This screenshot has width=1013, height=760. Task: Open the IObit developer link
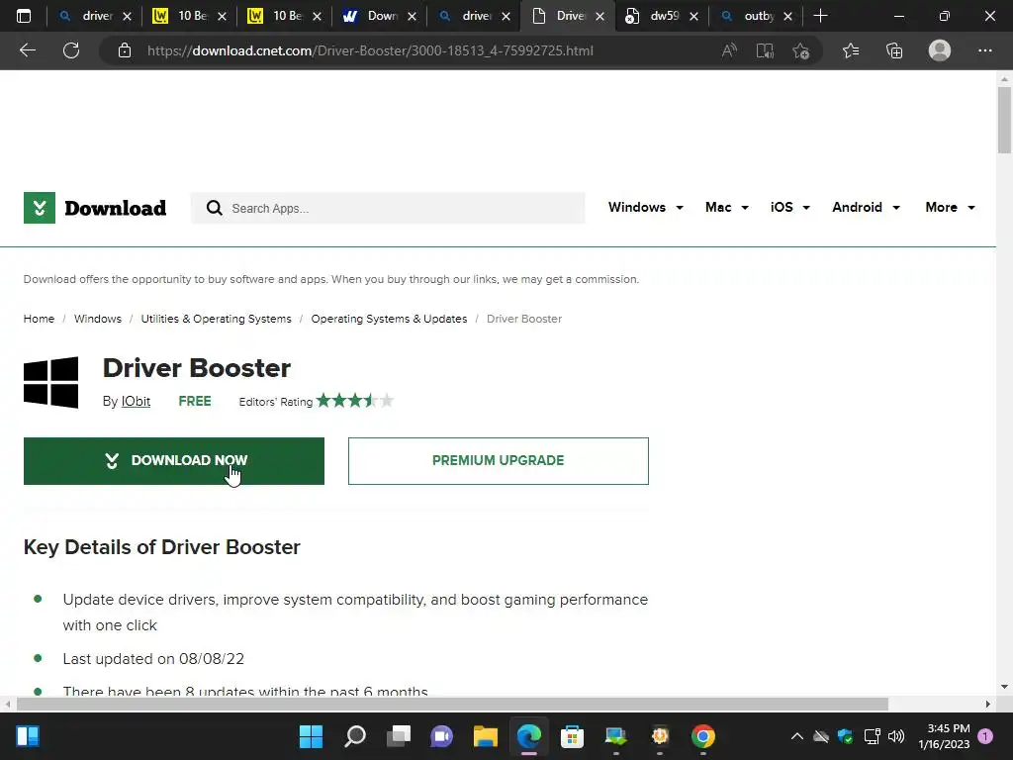coord(136,402)
